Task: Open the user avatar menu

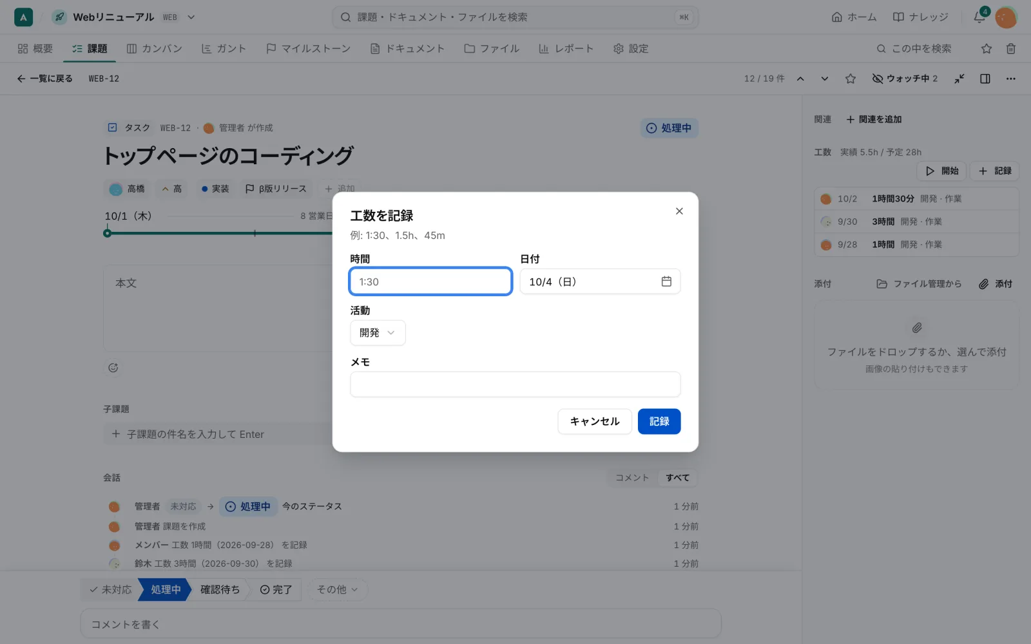Action: [x=1006, y=17]
